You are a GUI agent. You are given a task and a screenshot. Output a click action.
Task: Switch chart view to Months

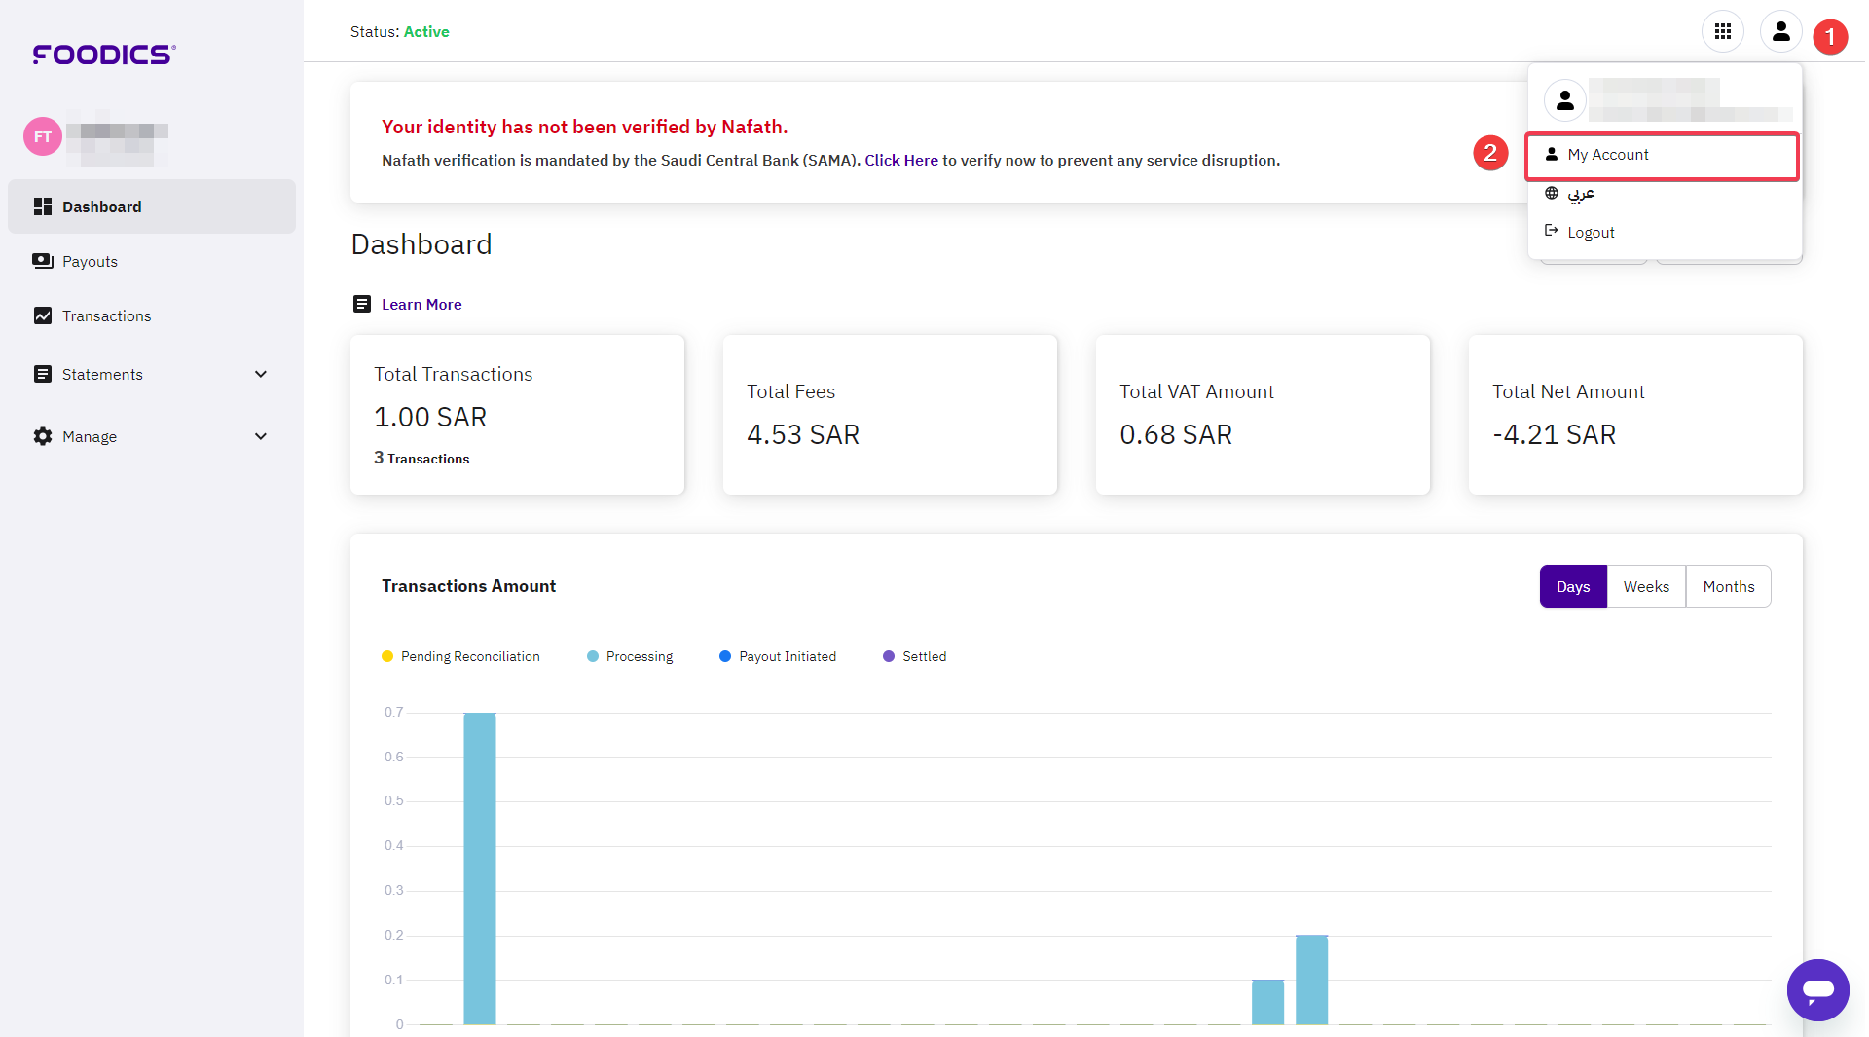pos(1729,586)
